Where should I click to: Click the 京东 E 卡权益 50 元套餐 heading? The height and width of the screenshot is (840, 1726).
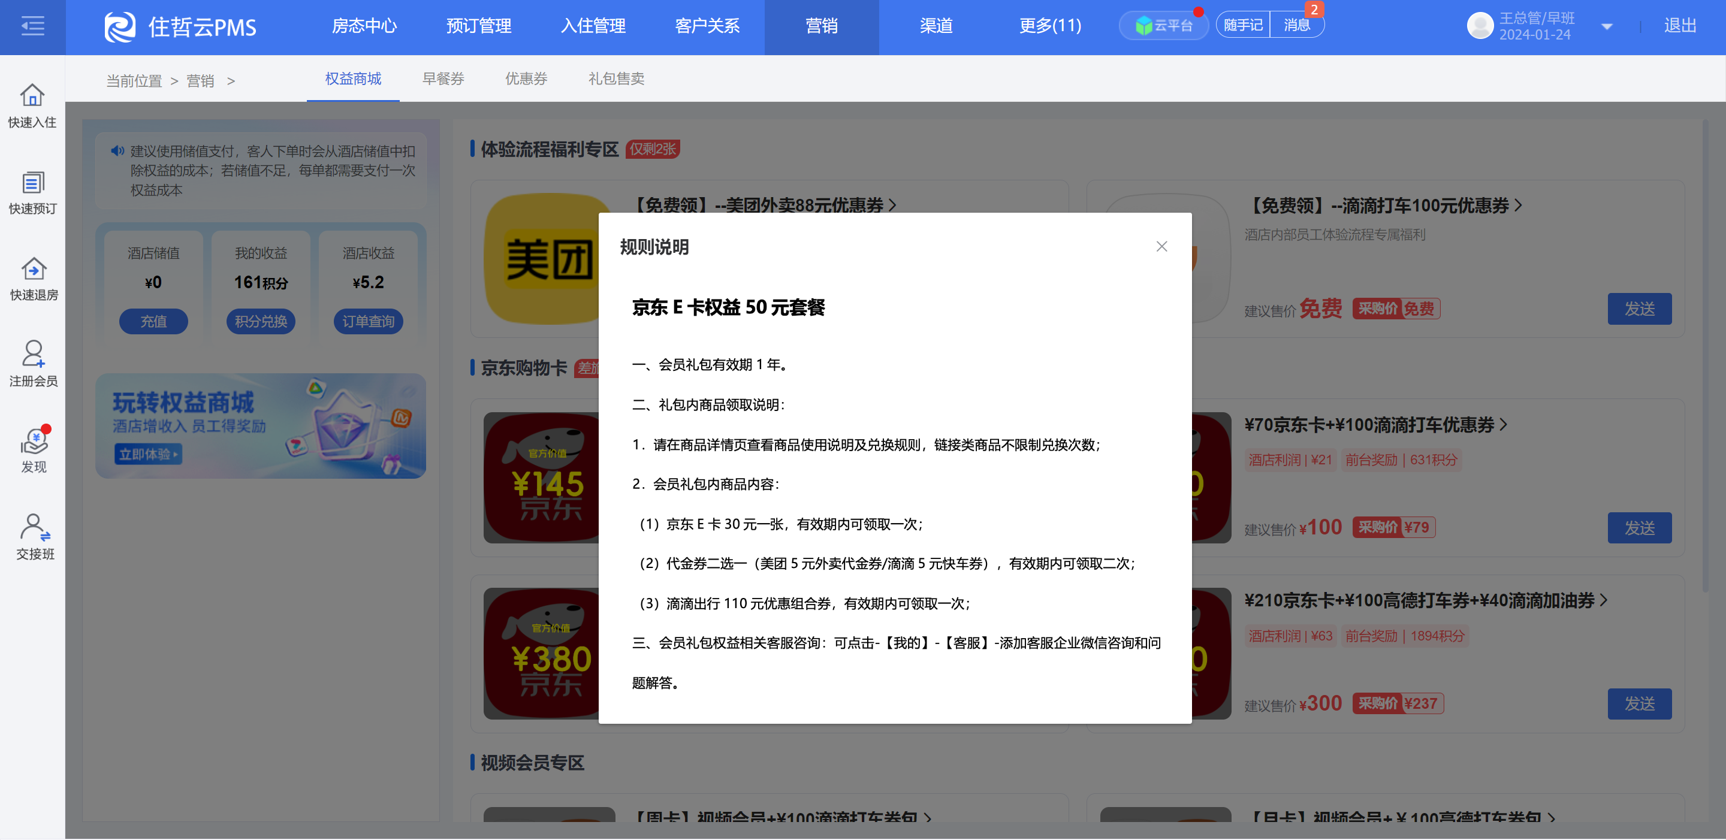728,307
